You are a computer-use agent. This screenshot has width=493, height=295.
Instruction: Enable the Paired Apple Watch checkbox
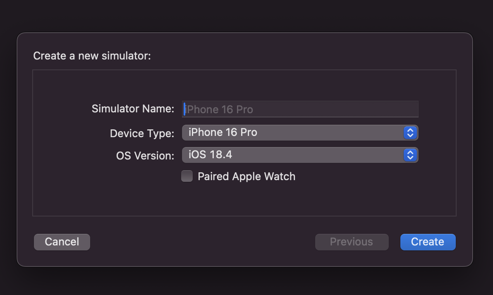187,176
